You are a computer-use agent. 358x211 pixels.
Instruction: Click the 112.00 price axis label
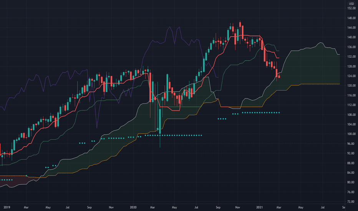[x=351, y=105]
